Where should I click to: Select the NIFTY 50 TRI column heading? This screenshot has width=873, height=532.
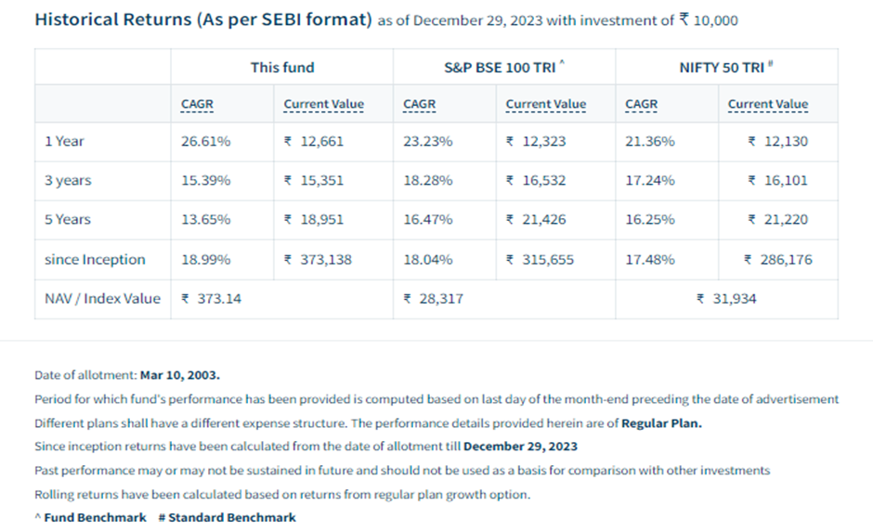click(x=726, y=68)
